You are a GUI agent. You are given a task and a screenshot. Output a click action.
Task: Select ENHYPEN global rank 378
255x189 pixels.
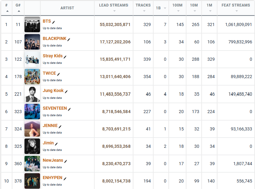18,181
